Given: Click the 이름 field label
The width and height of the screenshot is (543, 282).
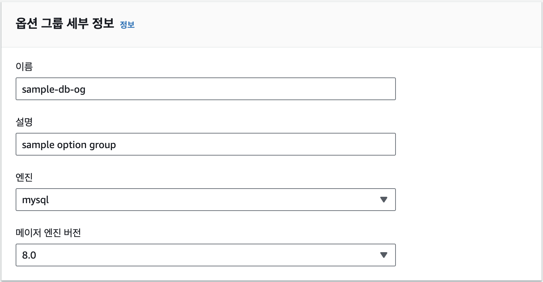Looking at the screenshot, I should pyautogui.click(x=24, y=66).
